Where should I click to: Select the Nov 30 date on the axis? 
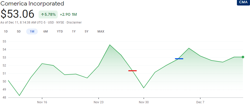[144, 102]
